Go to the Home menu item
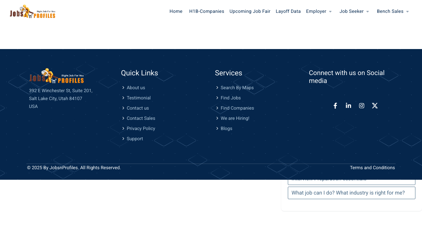The width and height of the screenshot is (422, 237). [176, 12]
